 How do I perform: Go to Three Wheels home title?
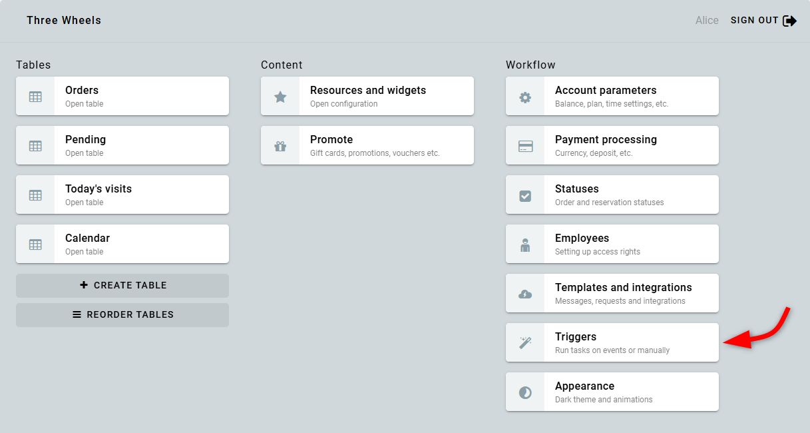[x=64, y=21]
